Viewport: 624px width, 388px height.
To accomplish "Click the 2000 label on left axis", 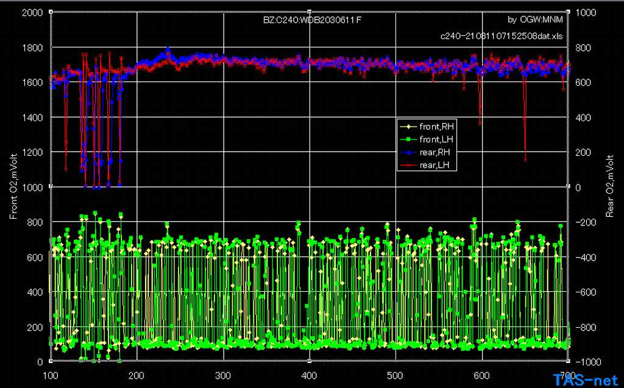I will point(33,13).
